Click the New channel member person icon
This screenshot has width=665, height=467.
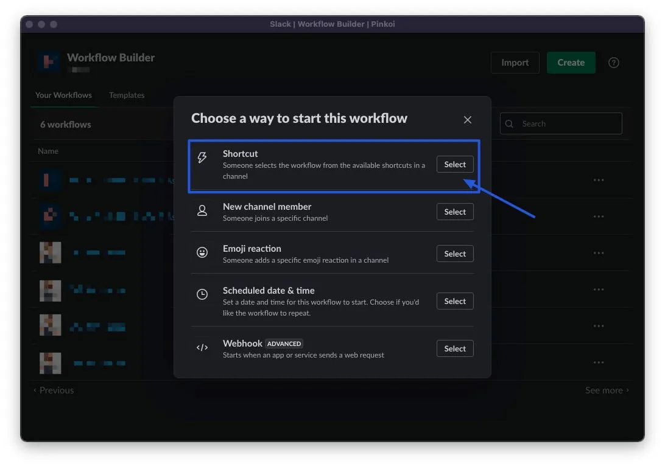[202, 210]
